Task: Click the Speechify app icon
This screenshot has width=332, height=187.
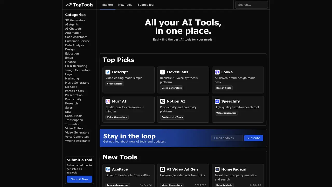Action: point(217,101)
